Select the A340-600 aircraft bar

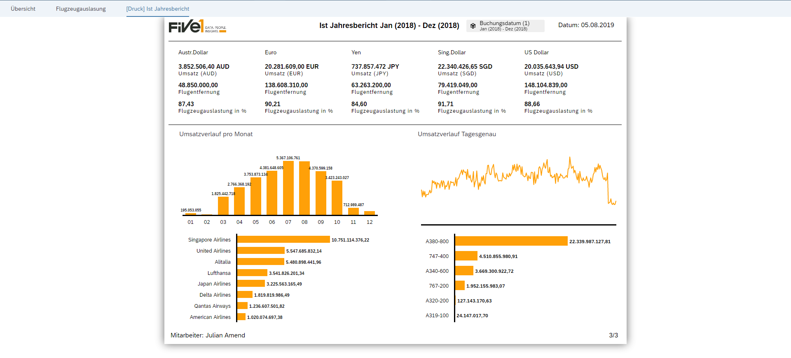point(464,271)
